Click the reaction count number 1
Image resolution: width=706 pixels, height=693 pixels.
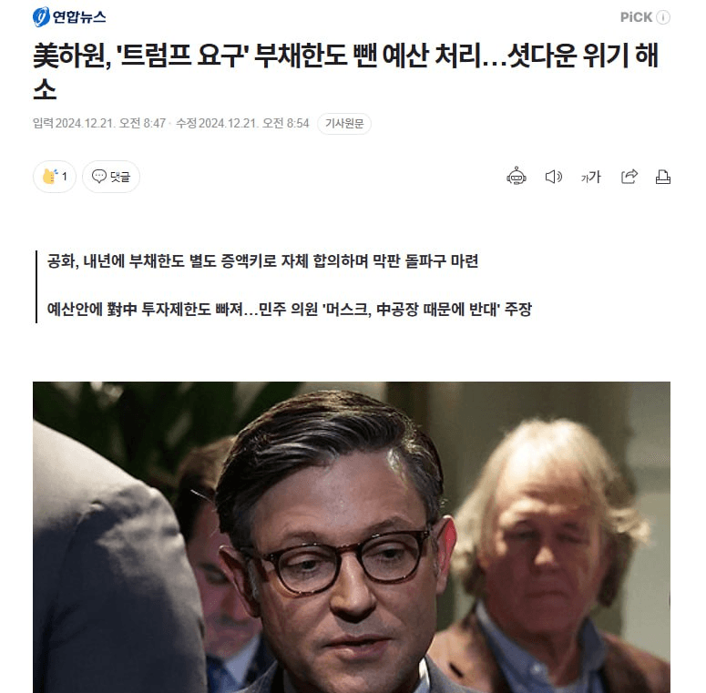[x=65, y=177]
